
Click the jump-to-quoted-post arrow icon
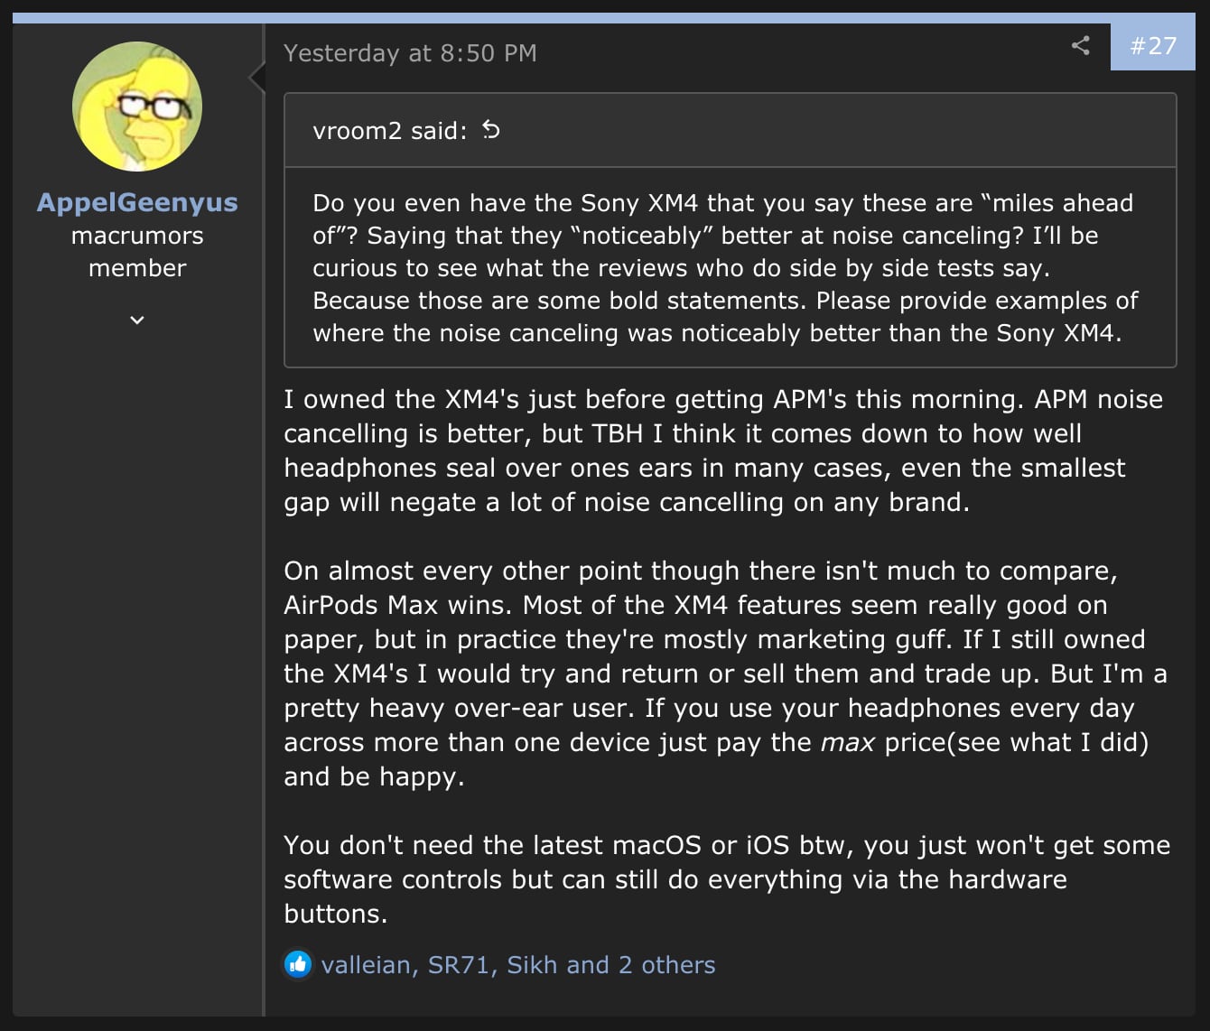pyautogui.click(x=491, y=130)
